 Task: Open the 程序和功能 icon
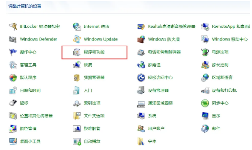(x=77, y=52)
